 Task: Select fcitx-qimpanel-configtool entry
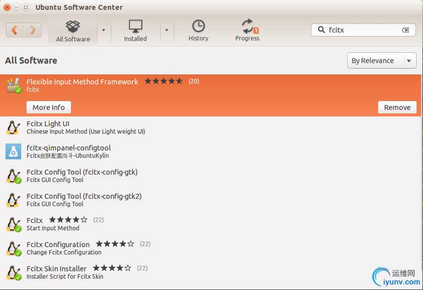210,151
